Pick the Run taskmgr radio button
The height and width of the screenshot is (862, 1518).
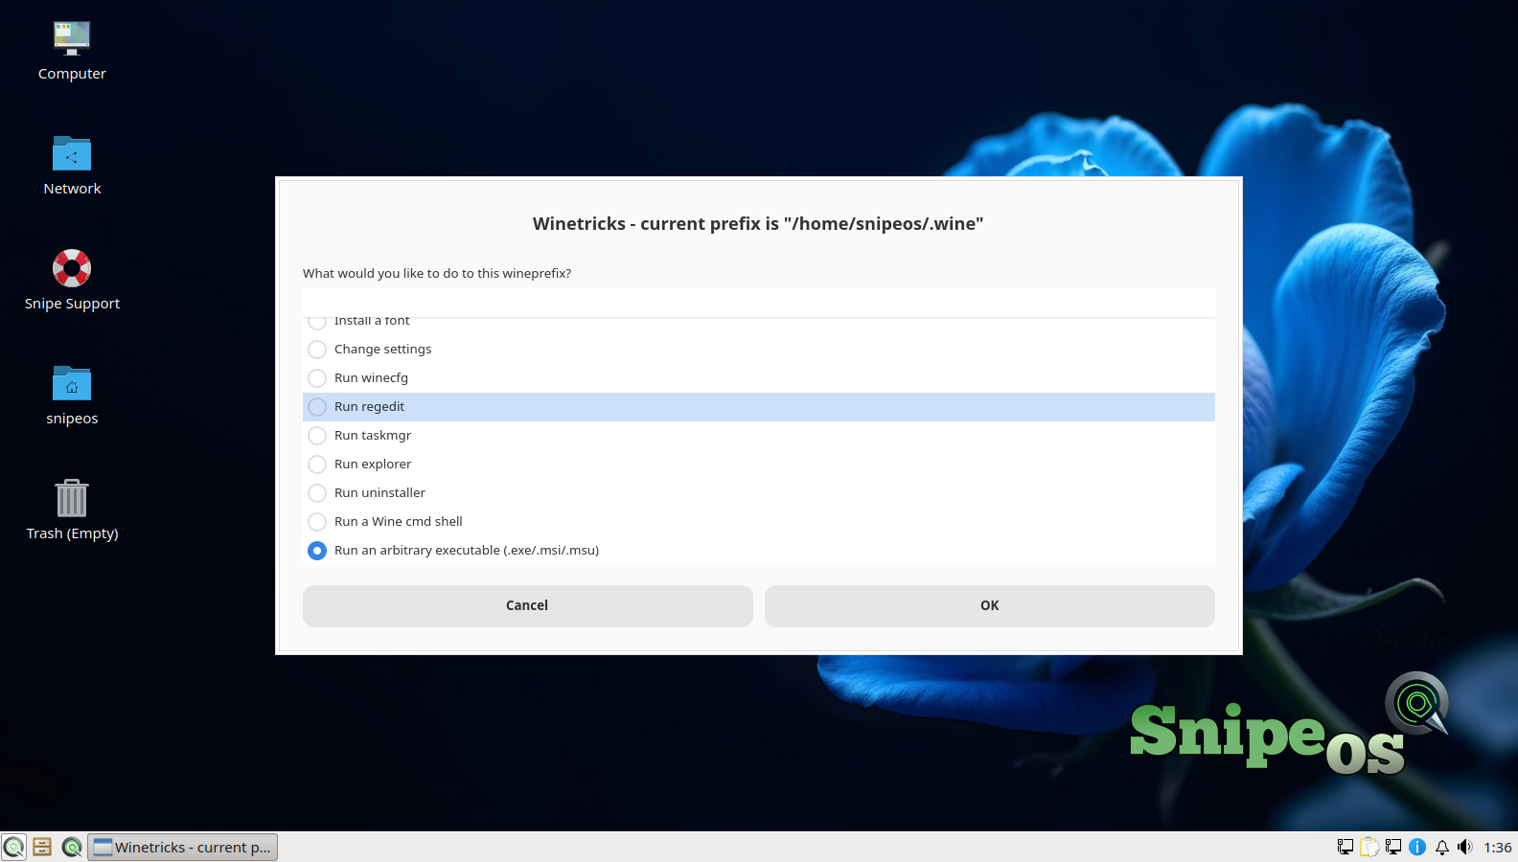(317, 436)
